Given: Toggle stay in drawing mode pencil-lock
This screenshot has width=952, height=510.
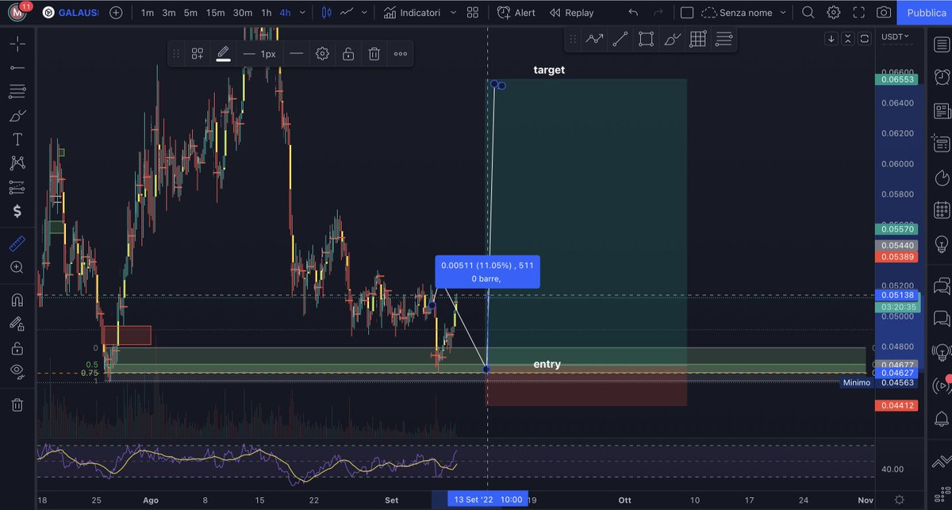Looking at the screenshot, I should [17, 324].
